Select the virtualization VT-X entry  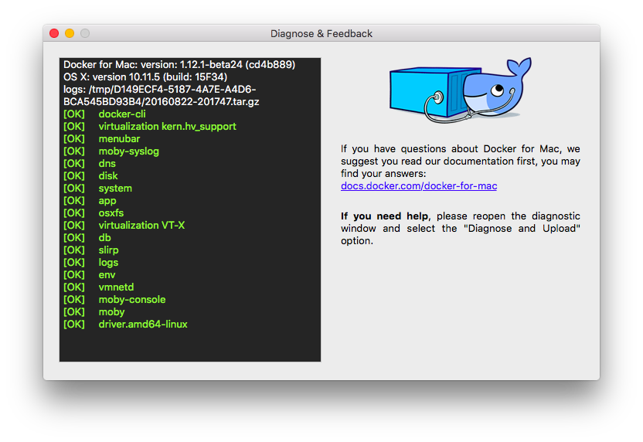click(x=141, y=226)
